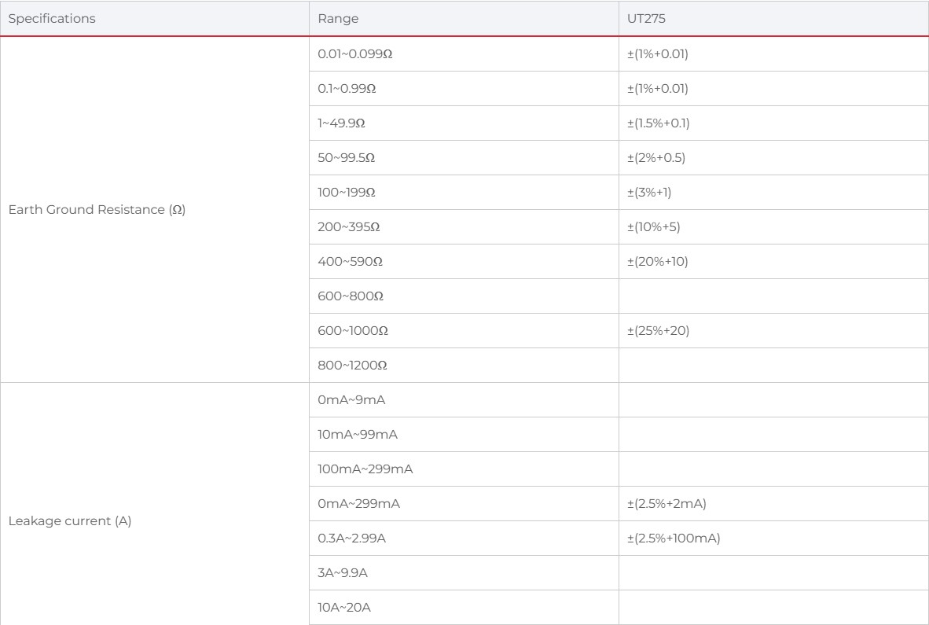The image size is (929, 625).
Task: Click the ±(1.5%+0.1) accuracy value
Action: (x=656, y=123)
